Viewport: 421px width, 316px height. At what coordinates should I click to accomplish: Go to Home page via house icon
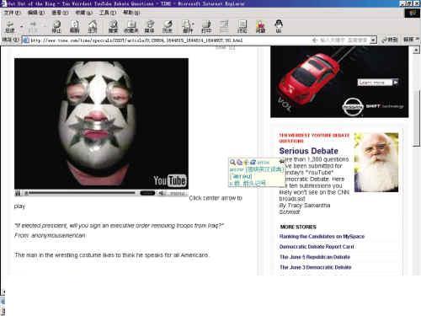(x=93, y=26)
